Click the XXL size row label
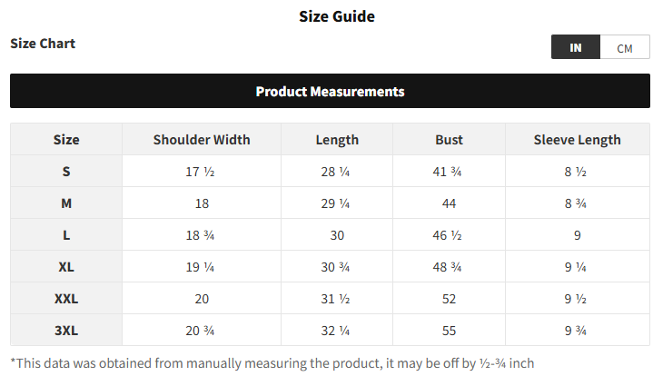 pyautogui.click(x=66, y=298)
